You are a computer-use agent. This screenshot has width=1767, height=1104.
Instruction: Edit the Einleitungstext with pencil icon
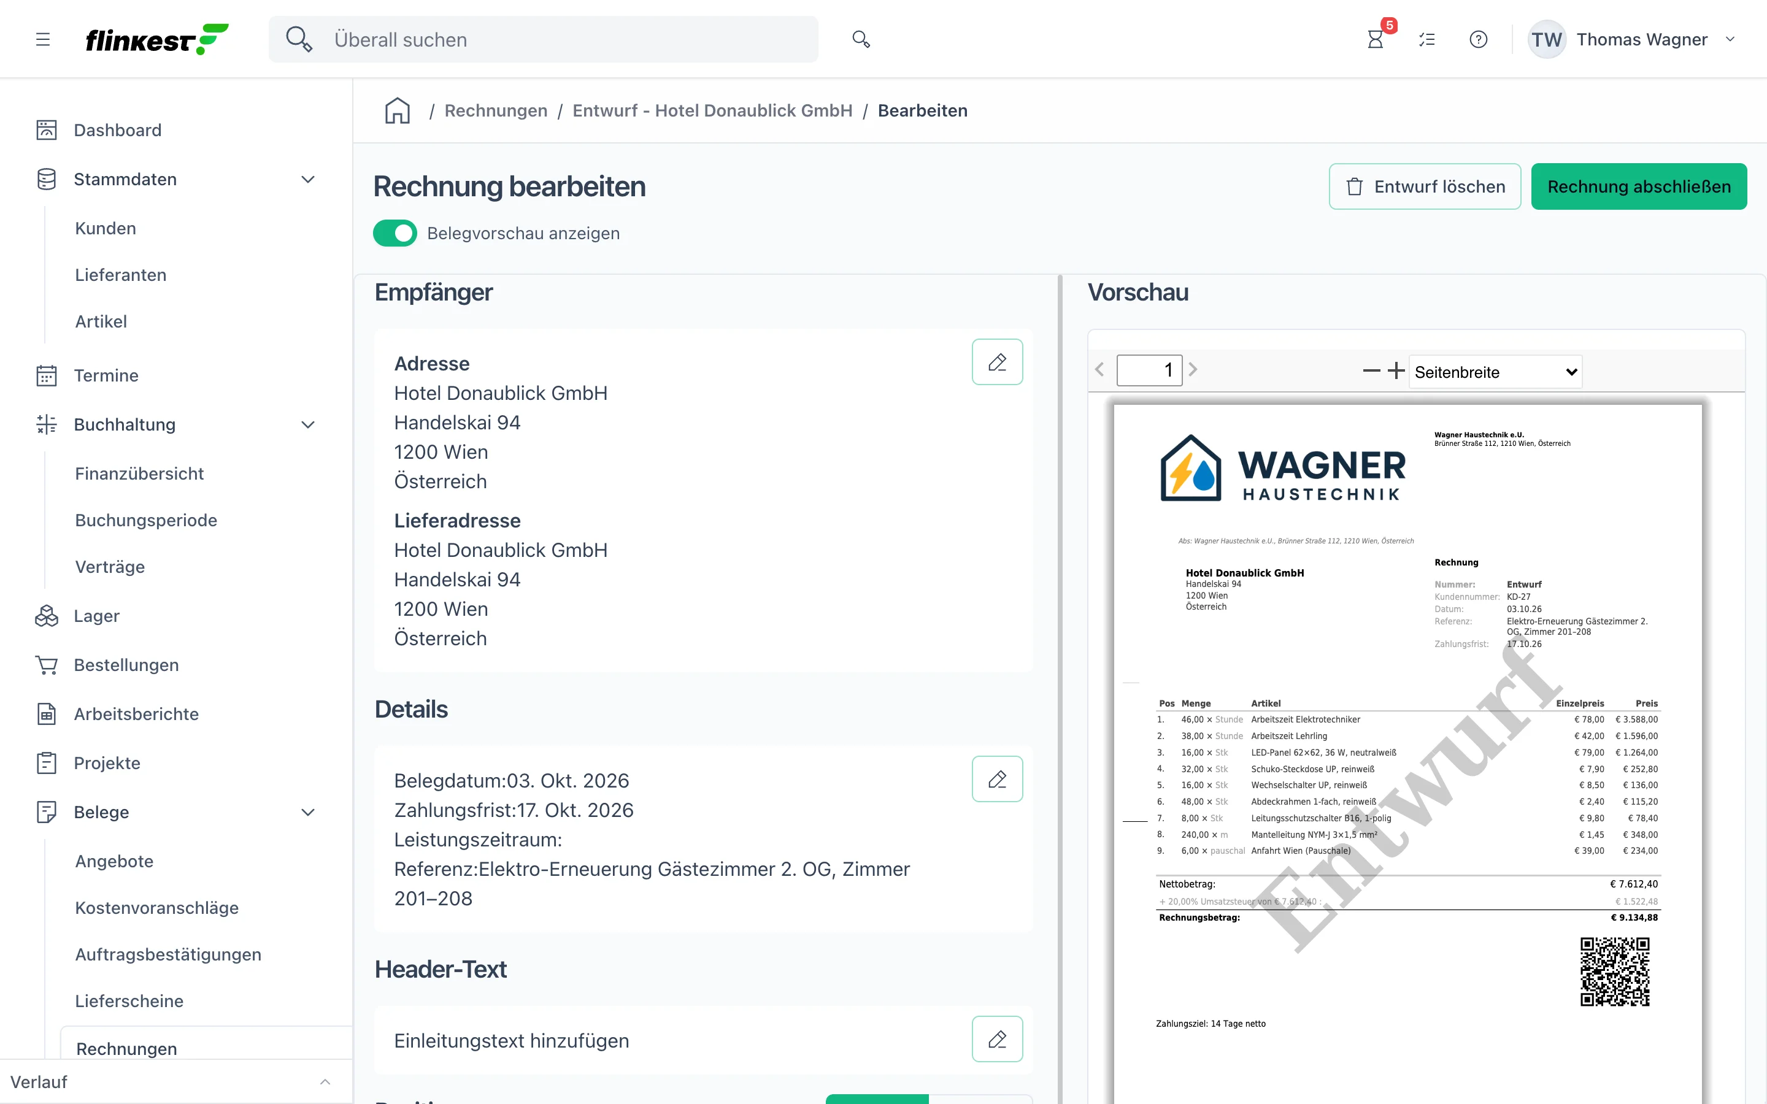point(996,1039)
